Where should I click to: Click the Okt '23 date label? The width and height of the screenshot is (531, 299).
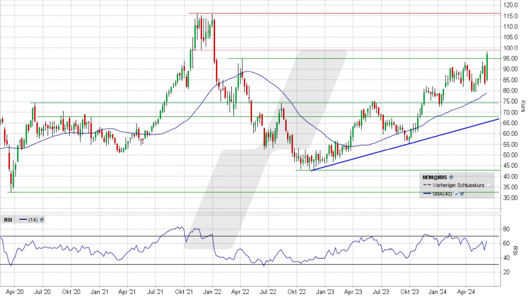click(409, 292)
